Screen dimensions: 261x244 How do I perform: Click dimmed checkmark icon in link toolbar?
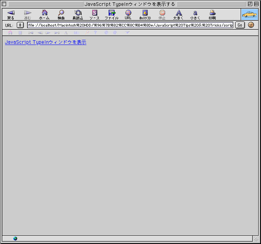point(127,32)
